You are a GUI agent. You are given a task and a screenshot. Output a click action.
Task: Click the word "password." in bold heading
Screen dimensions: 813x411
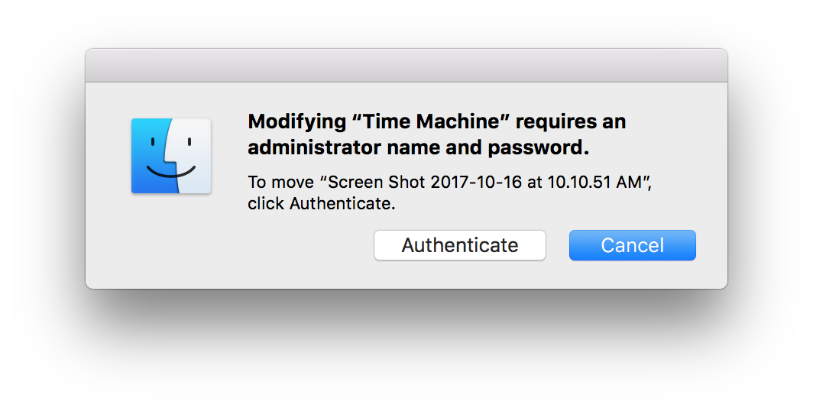click(x=539, y=148)
